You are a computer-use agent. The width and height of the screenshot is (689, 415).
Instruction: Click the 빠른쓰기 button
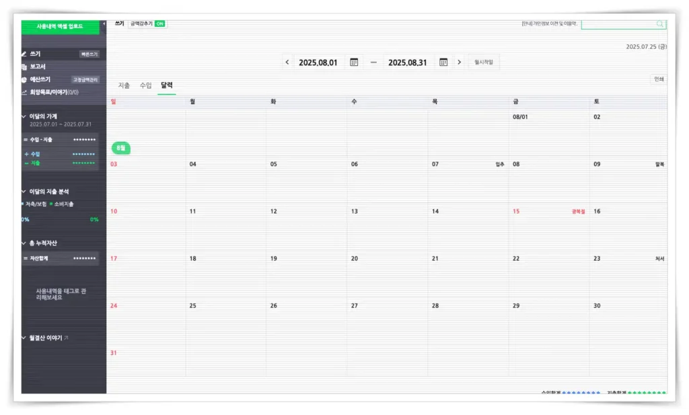pos(89,54)
